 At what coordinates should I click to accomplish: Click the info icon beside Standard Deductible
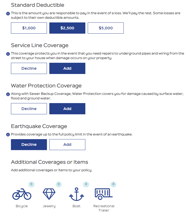point(7,13)
